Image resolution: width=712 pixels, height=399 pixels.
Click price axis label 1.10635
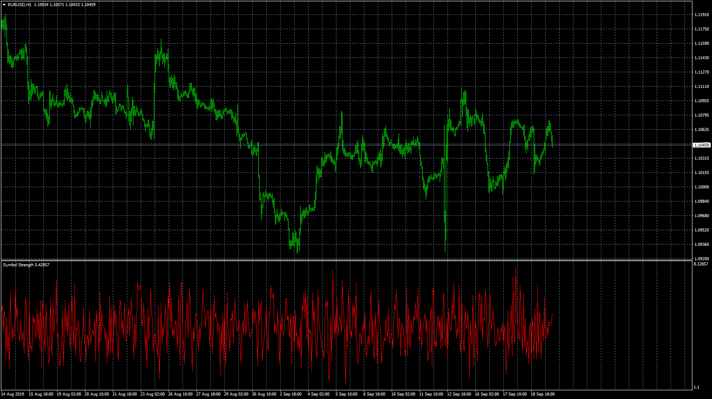702,130
